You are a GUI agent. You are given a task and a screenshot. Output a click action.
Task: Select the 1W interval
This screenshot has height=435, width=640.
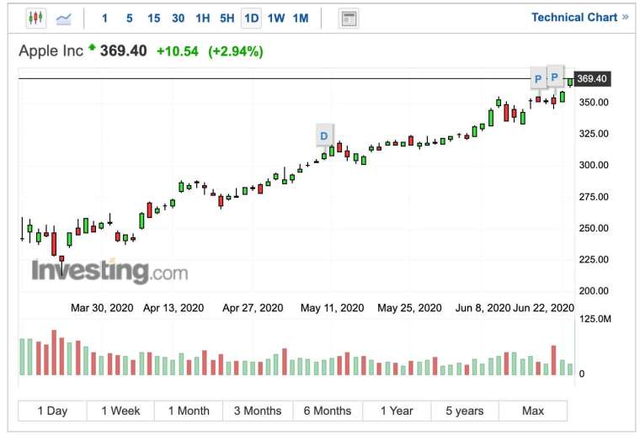(276, 19)
